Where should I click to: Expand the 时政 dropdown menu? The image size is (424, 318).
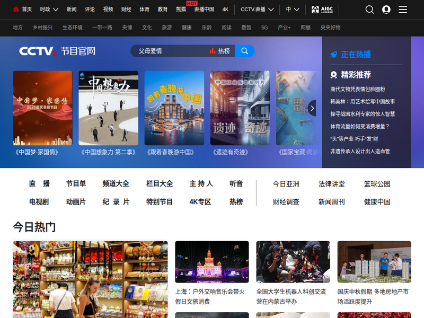[48, 10]
